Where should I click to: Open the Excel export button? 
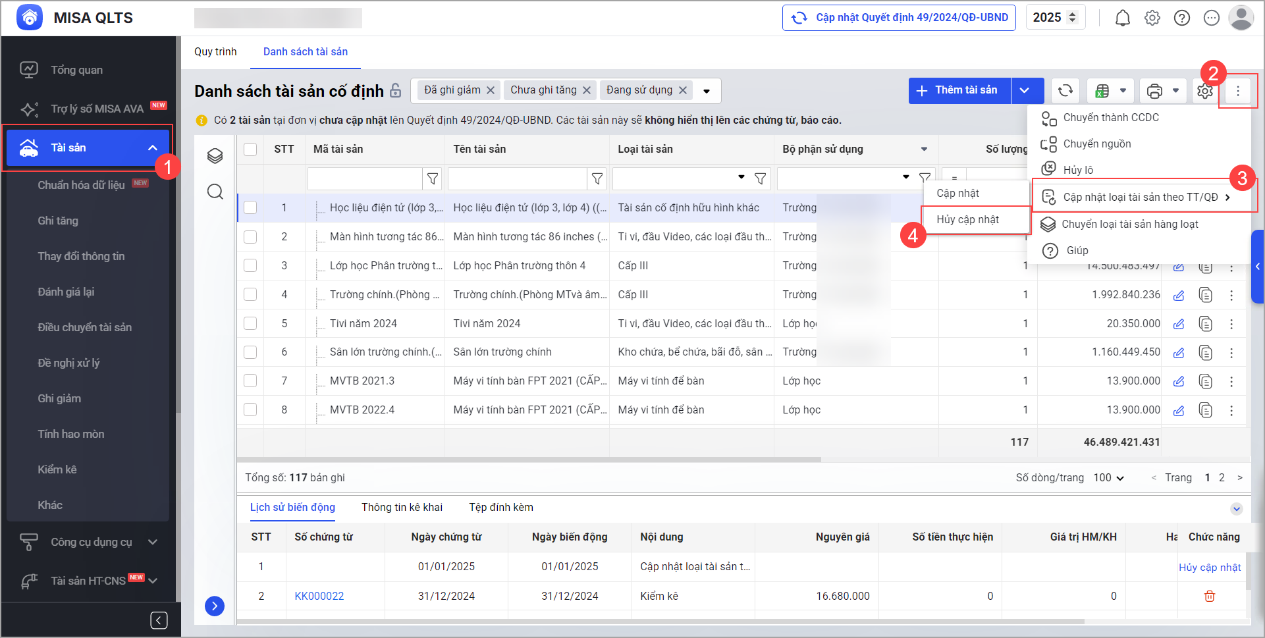(x=1102, y=91)
